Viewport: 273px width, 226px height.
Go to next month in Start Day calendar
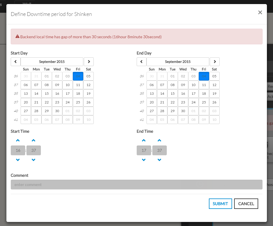(89, 62)
